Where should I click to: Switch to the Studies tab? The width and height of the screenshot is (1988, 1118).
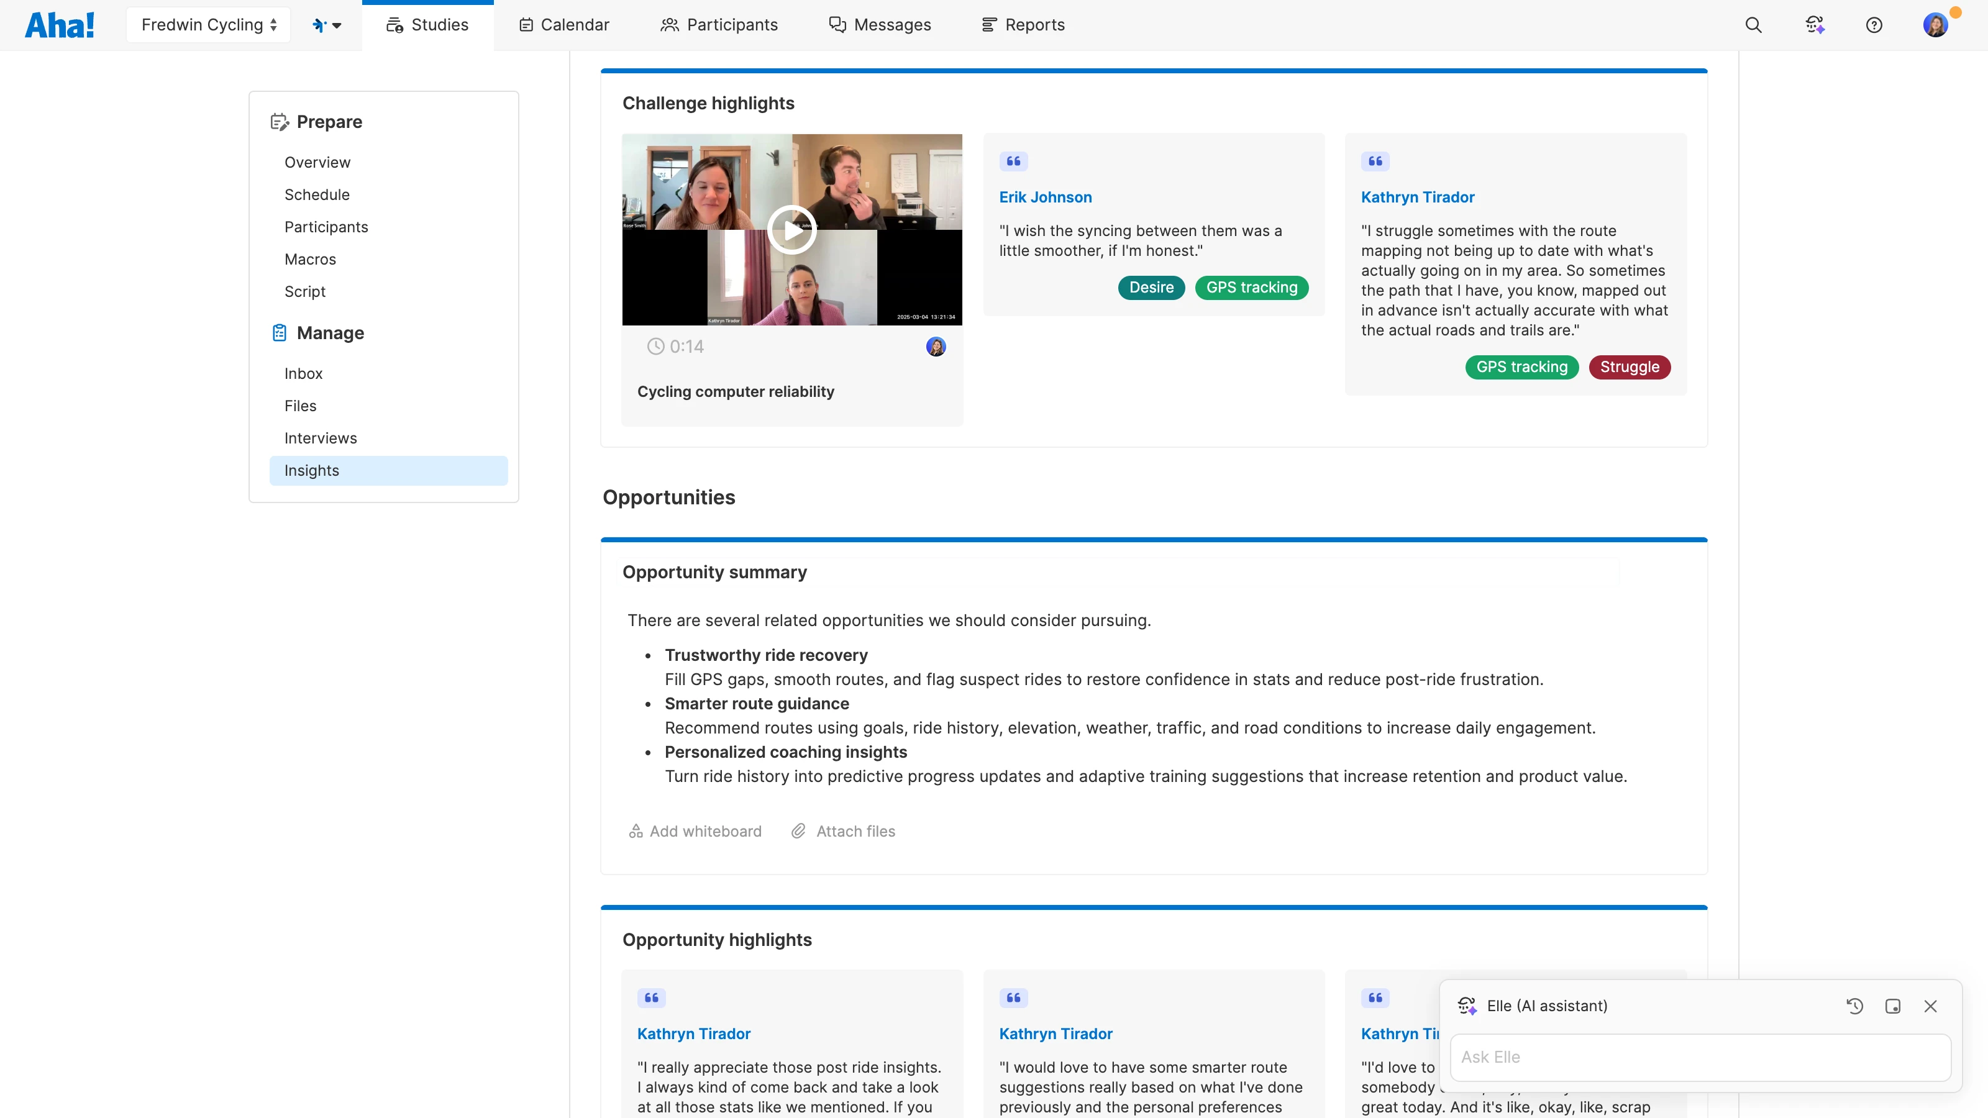pos(427,25)
